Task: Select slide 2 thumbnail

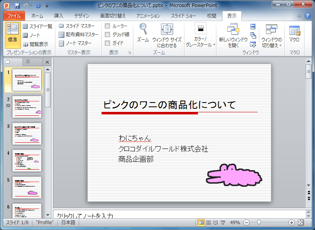Action: pos(27,107)
